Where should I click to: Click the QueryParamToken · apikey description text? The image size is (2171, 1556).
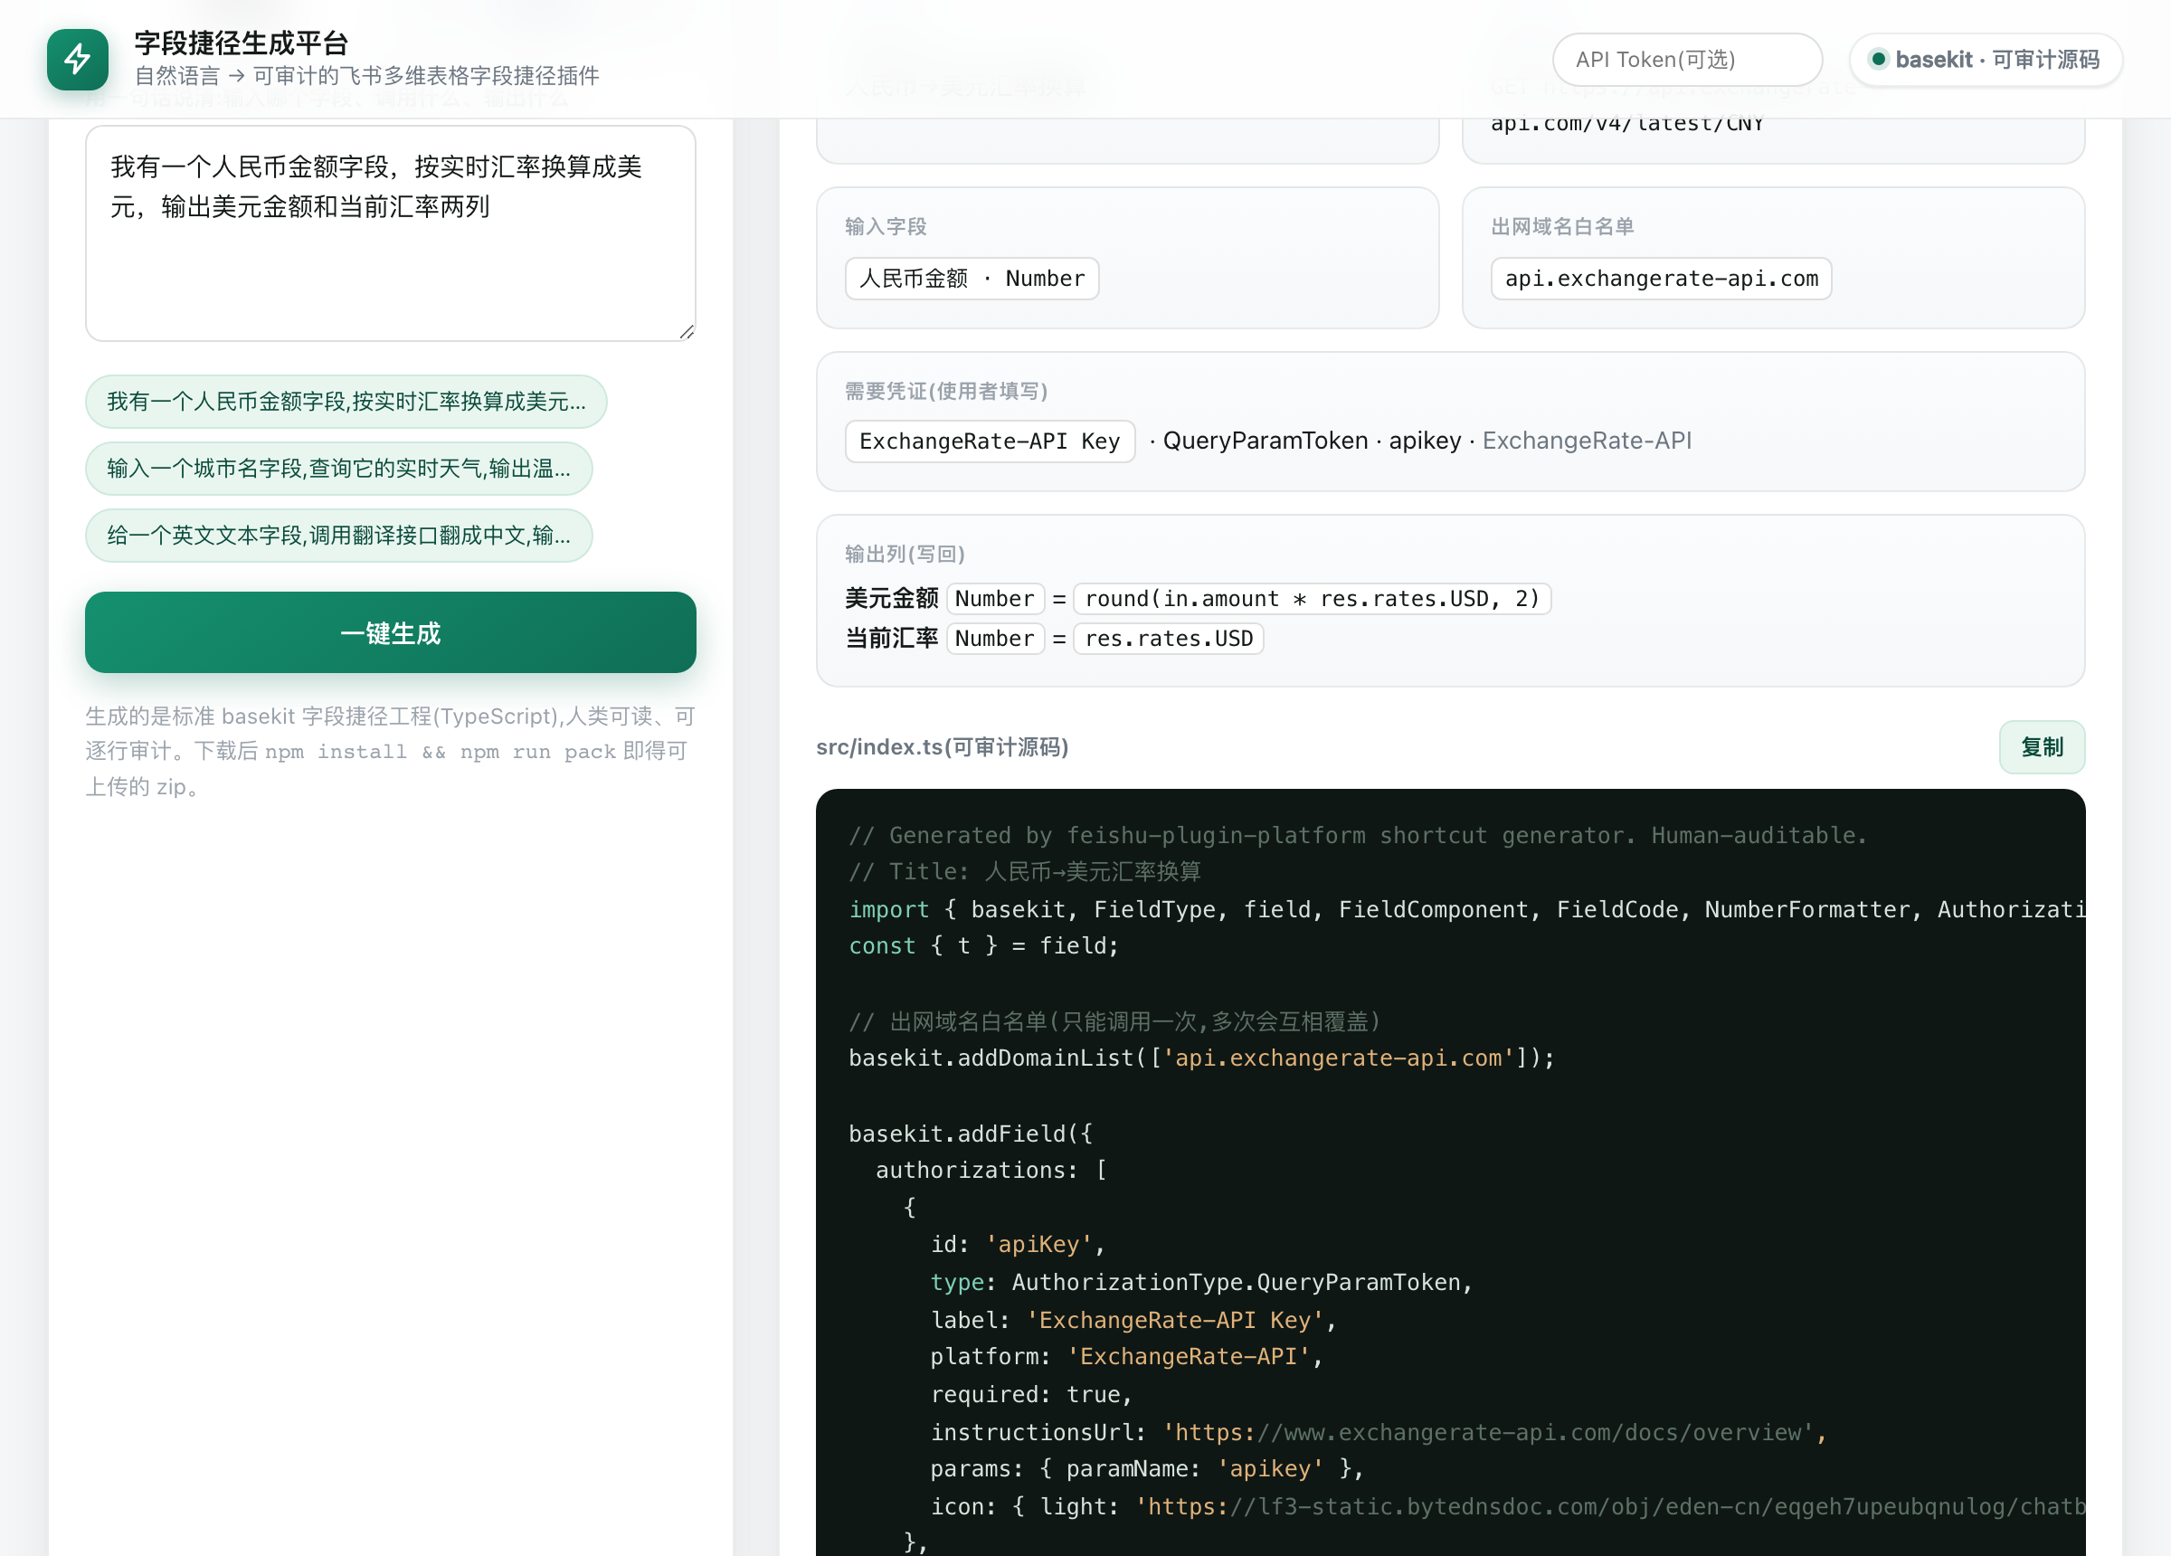(1313, 441)
